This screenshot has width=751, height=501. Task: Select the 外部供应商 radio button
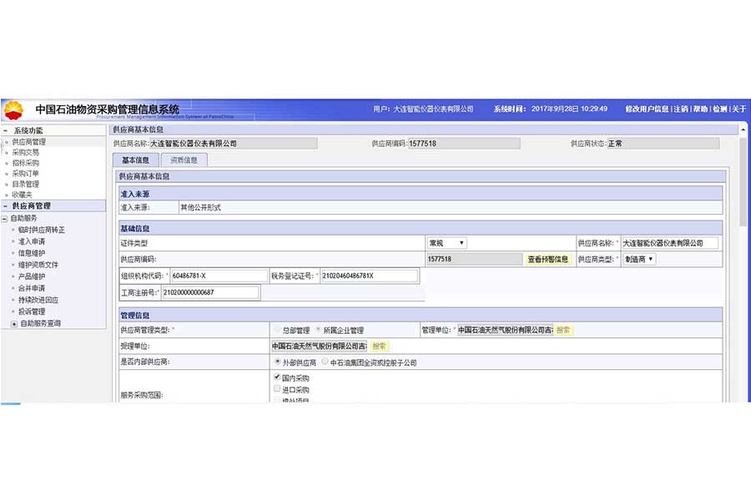(277, 362)
